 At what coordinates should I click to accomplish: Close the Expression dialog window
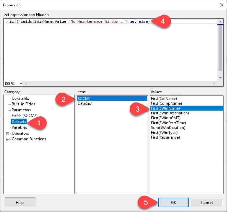(221, 5)
